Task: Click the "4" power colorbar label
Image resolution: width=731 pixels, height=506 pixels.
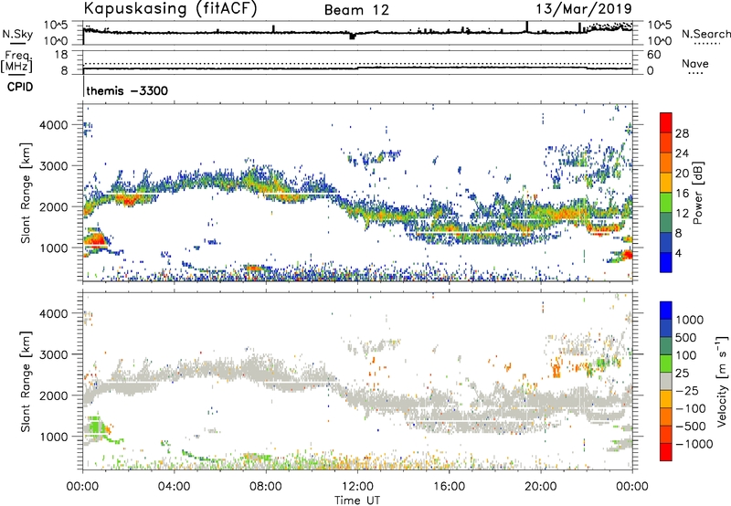Action: [679, 253]
